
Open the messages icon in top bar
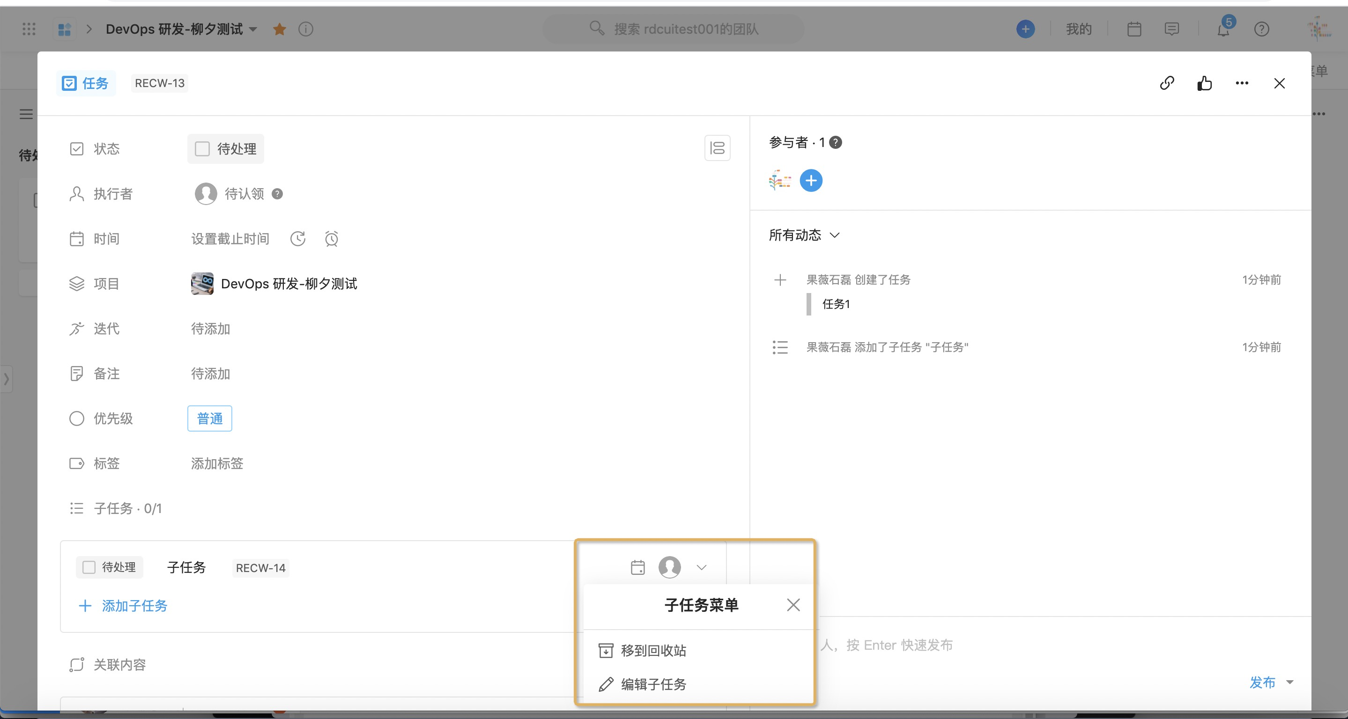click(x=1171, y=29)
